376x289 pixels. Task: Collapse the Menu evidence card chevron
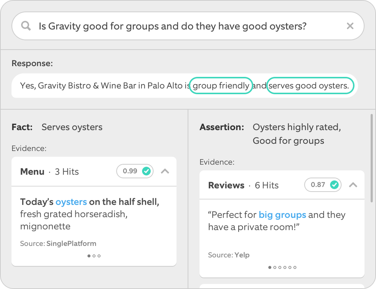(165, 171)
